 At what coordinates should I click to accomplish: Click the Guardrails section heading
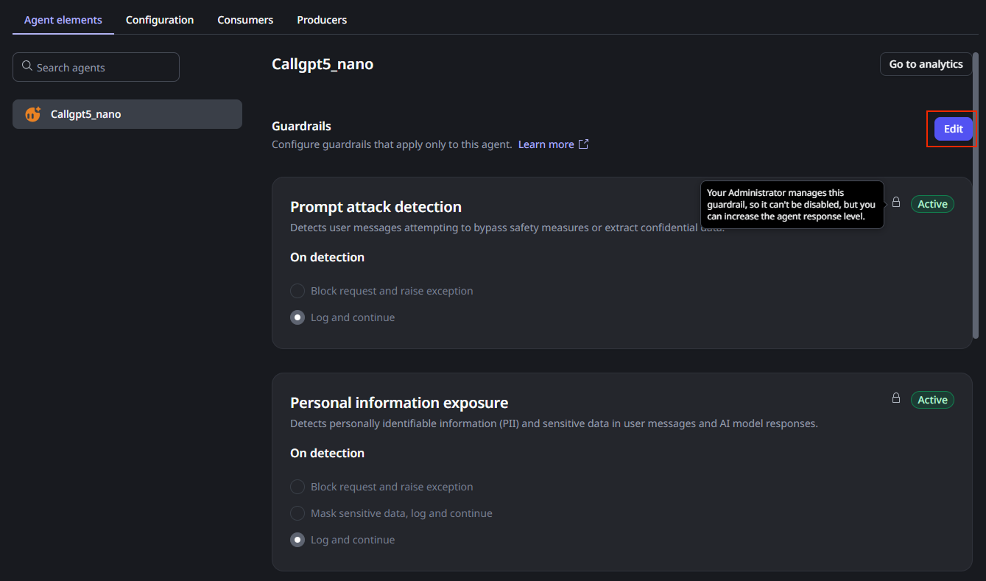point(301,126)
